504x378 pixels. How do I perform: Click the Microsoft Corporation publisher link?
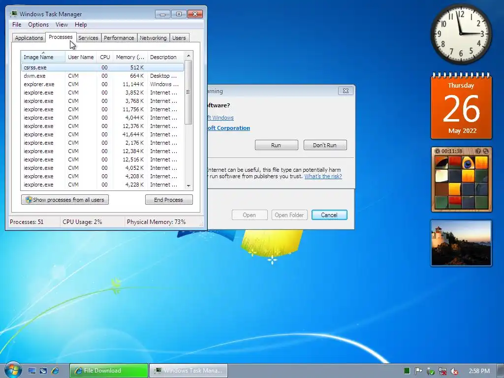[x=228, y=128]
